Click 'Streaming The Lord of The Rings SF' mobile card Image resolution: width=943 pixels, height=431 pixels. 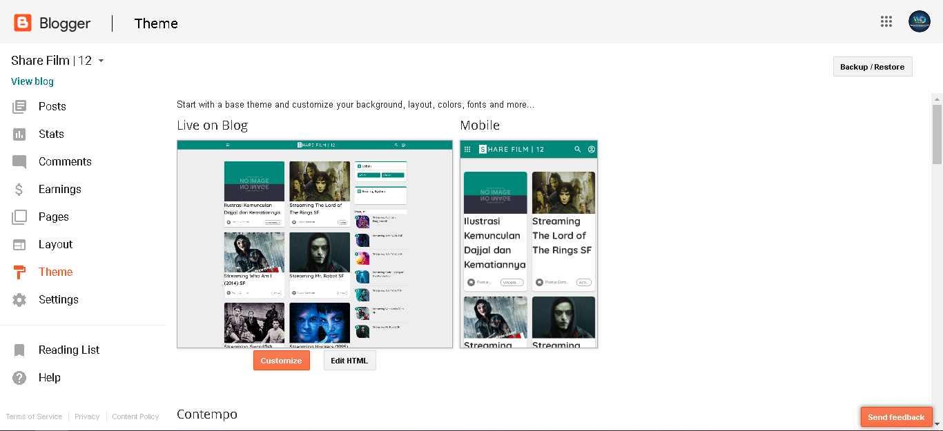click(563, 231)
